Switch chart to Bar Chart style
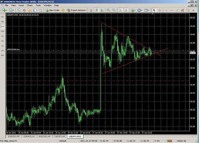 click(x=91, y=10)
